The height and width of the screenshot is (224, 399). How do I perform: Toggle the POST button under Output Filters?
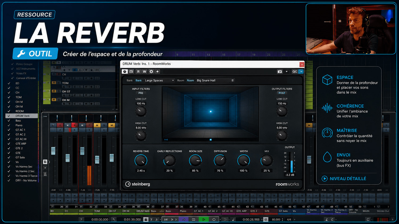[282, 93]
